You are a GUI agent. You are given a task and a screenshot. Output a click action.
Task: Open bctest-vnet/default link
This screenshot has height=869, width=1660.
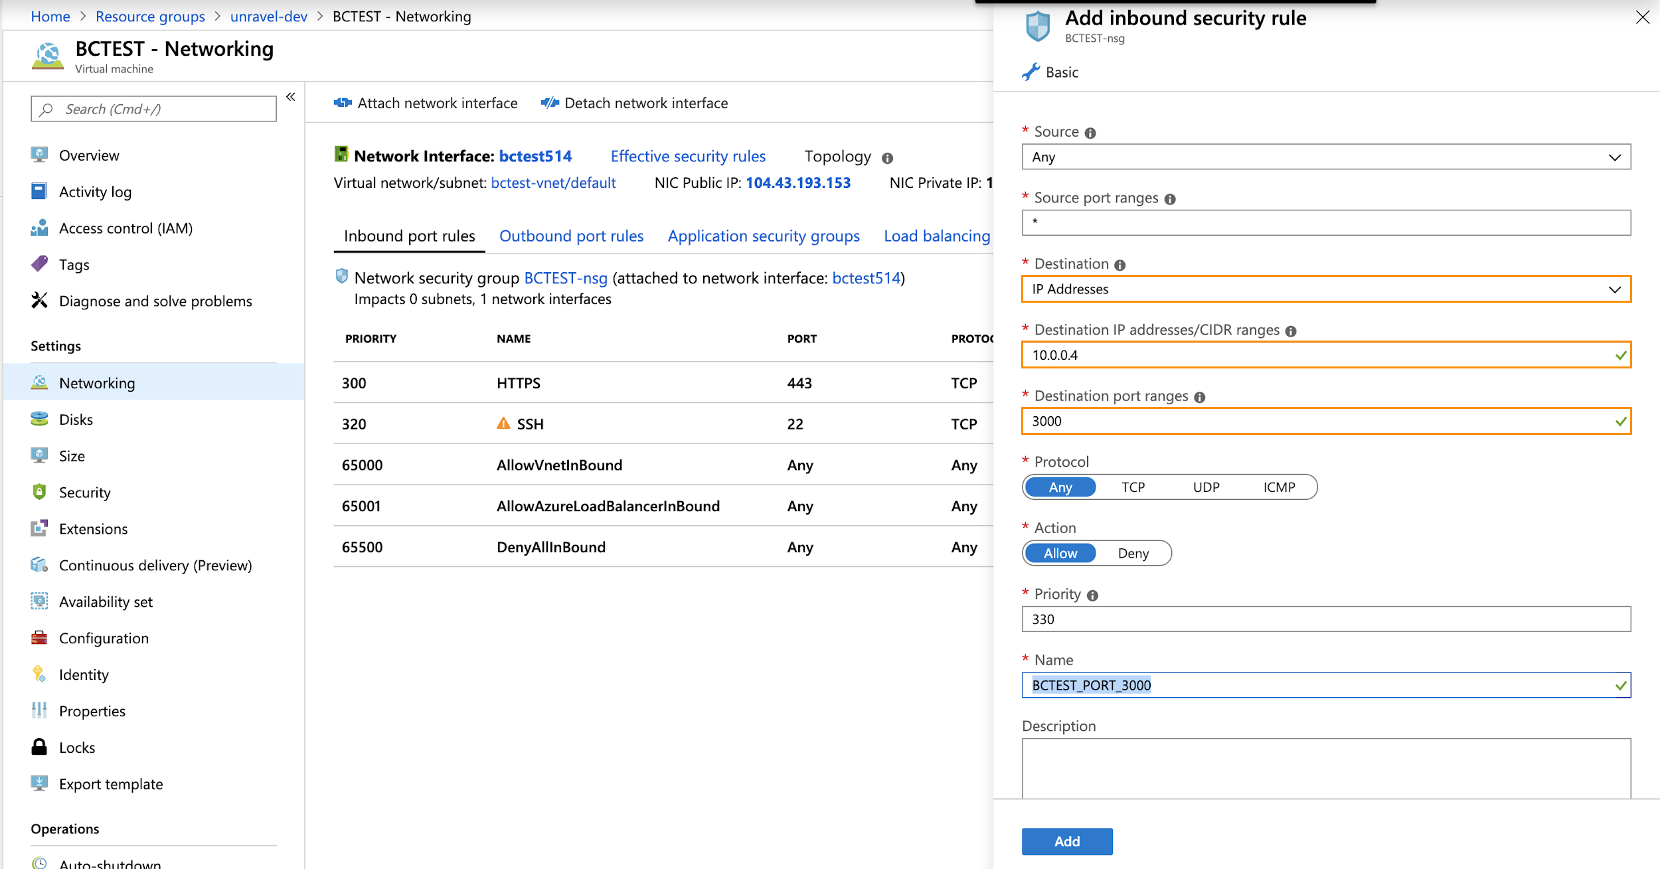coord(553,183)
